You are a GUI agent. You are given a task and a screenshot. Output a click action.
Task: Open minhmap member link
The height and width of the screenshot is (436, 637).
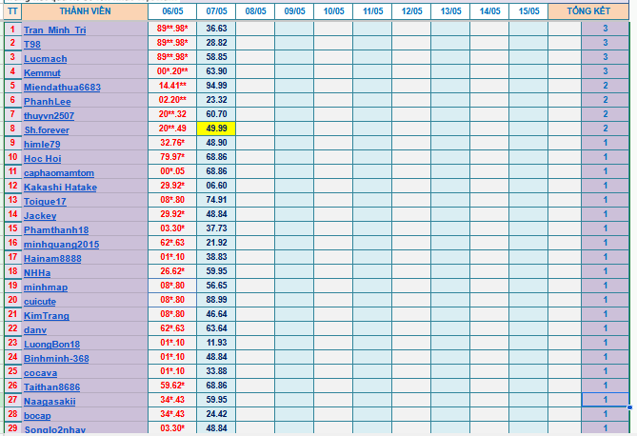tap(46, 287)
